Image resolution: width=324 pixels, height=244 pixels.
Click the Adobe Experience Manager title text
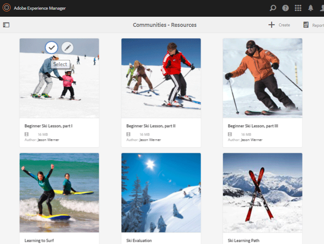pos(40,8)
